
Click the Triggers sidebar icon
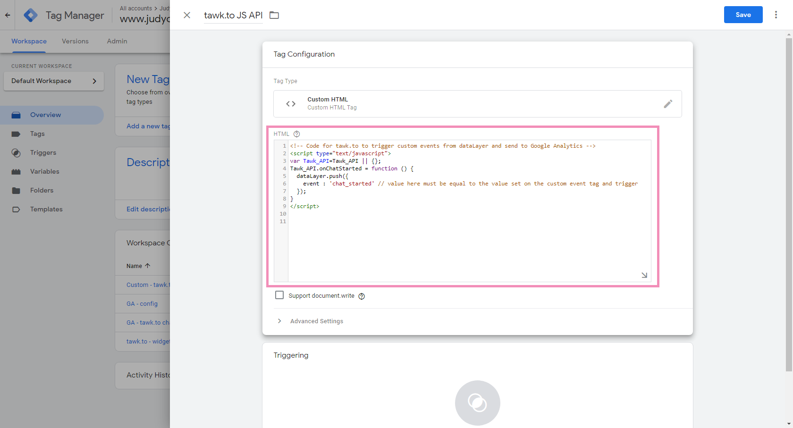click(x=16, y=153)
